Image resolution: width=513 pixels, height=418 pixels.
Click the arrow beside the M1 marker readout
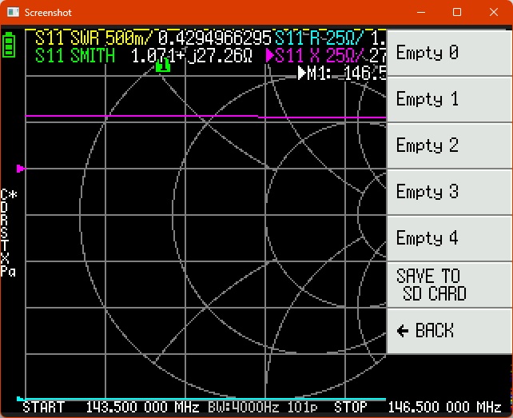pyautogui.click(x=302, y=74)
